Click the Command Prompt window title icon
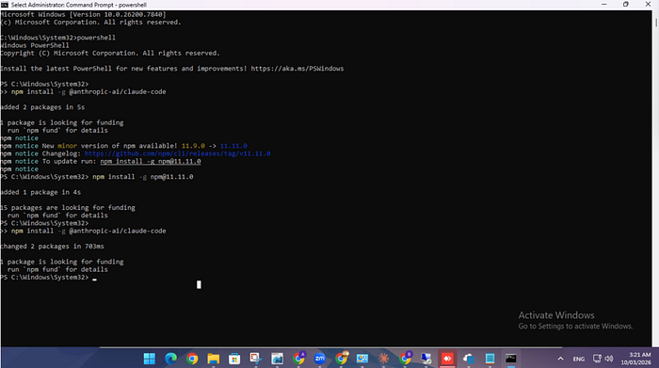This screenshot has height=368, width=659. (4, 5)
